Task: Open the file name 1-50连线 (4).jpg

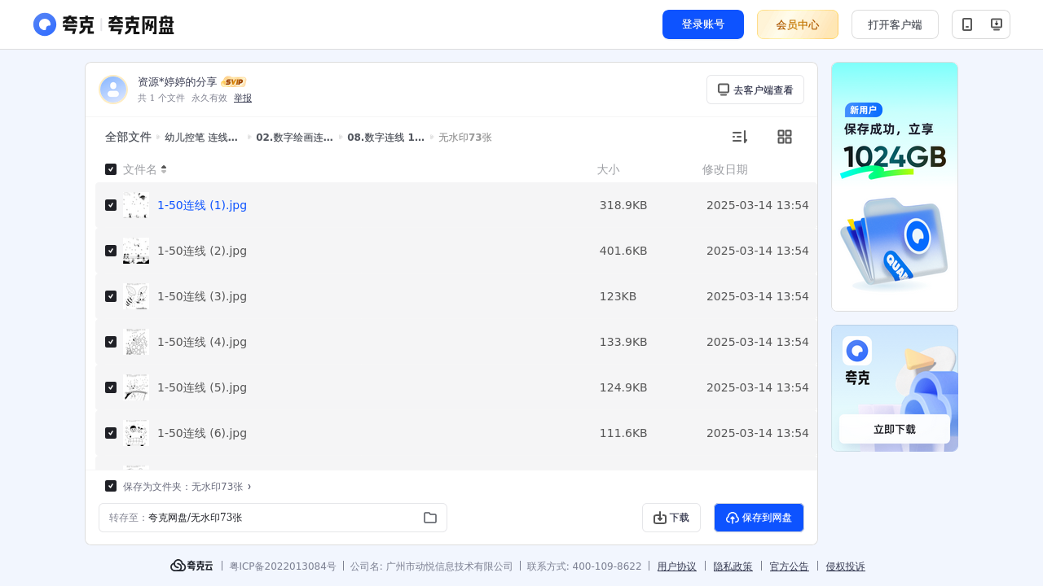Action: (202, 342)
